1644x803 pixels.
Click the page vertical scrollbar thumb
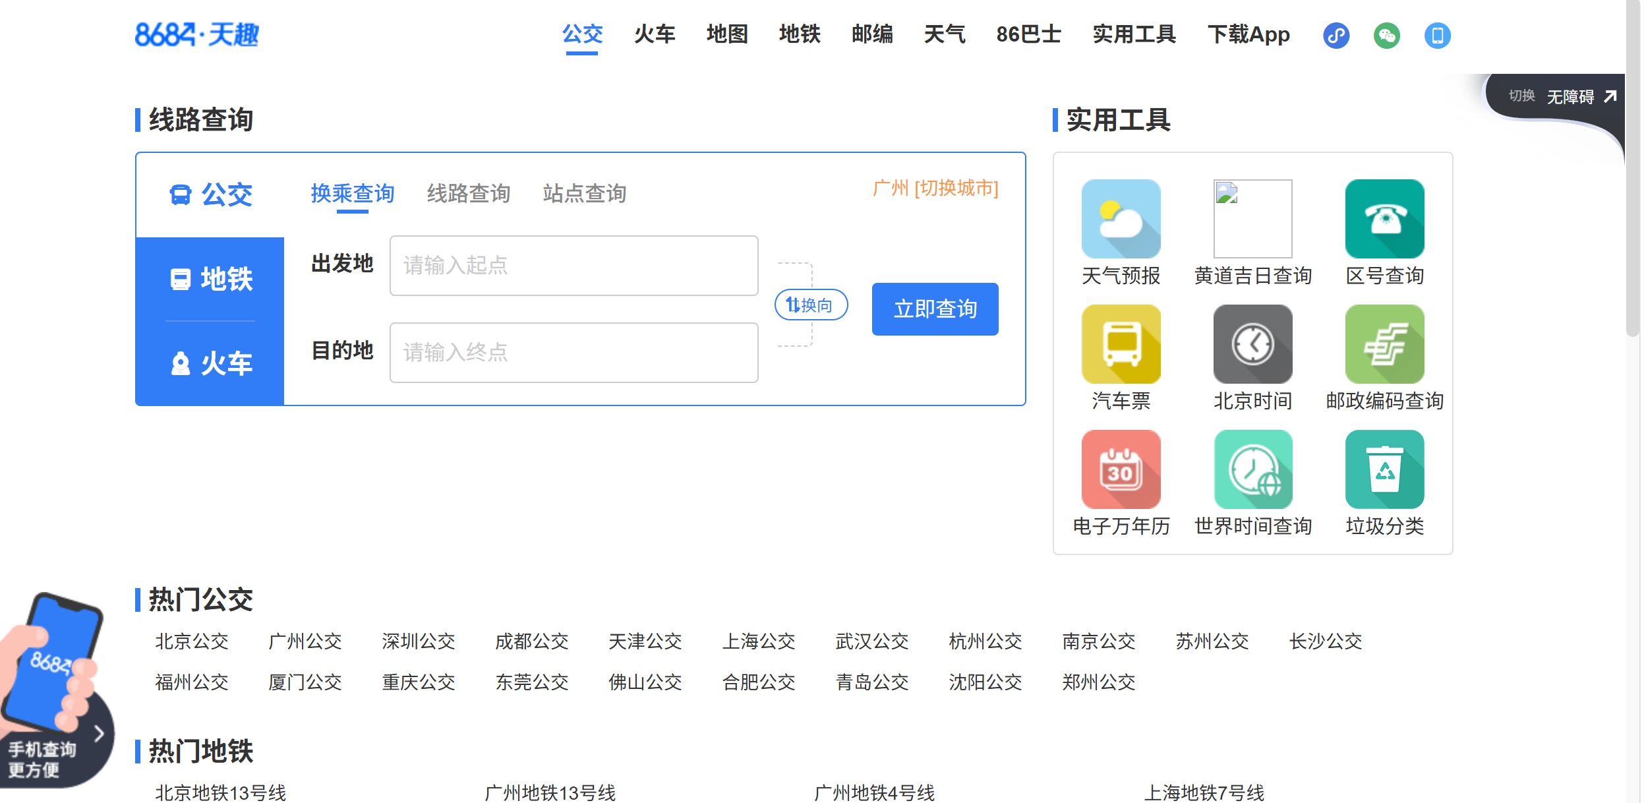coord(1633,168)
